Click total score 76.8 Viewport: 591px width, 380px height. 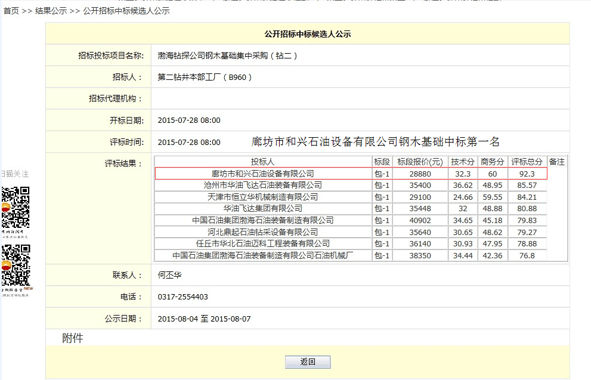coord(527,255)
